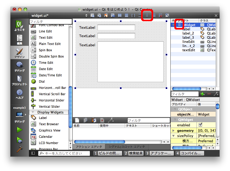Toggle sidebar visibility in the status bar
The height and width of the screenshot is (171, 230).
(x=33, y=153)
